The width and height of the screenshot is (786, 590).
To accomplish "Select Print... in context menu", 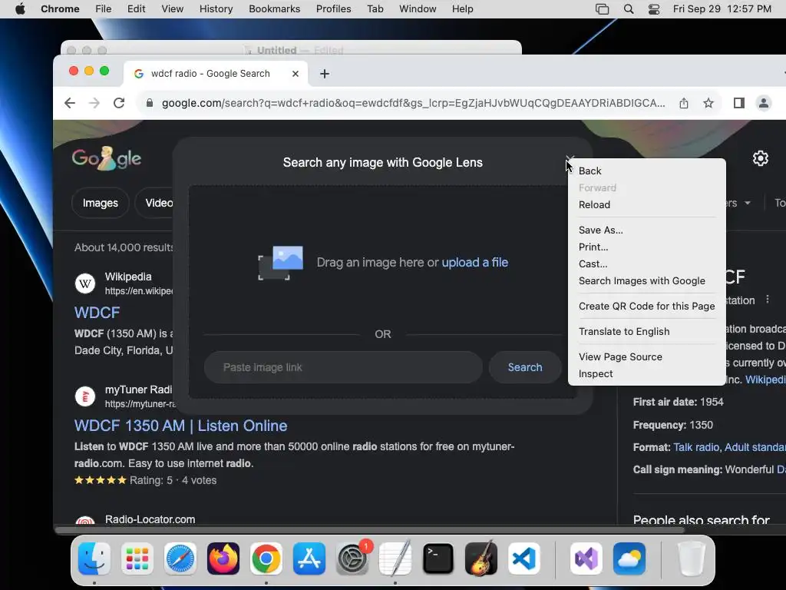I will [x=646, y=247].
